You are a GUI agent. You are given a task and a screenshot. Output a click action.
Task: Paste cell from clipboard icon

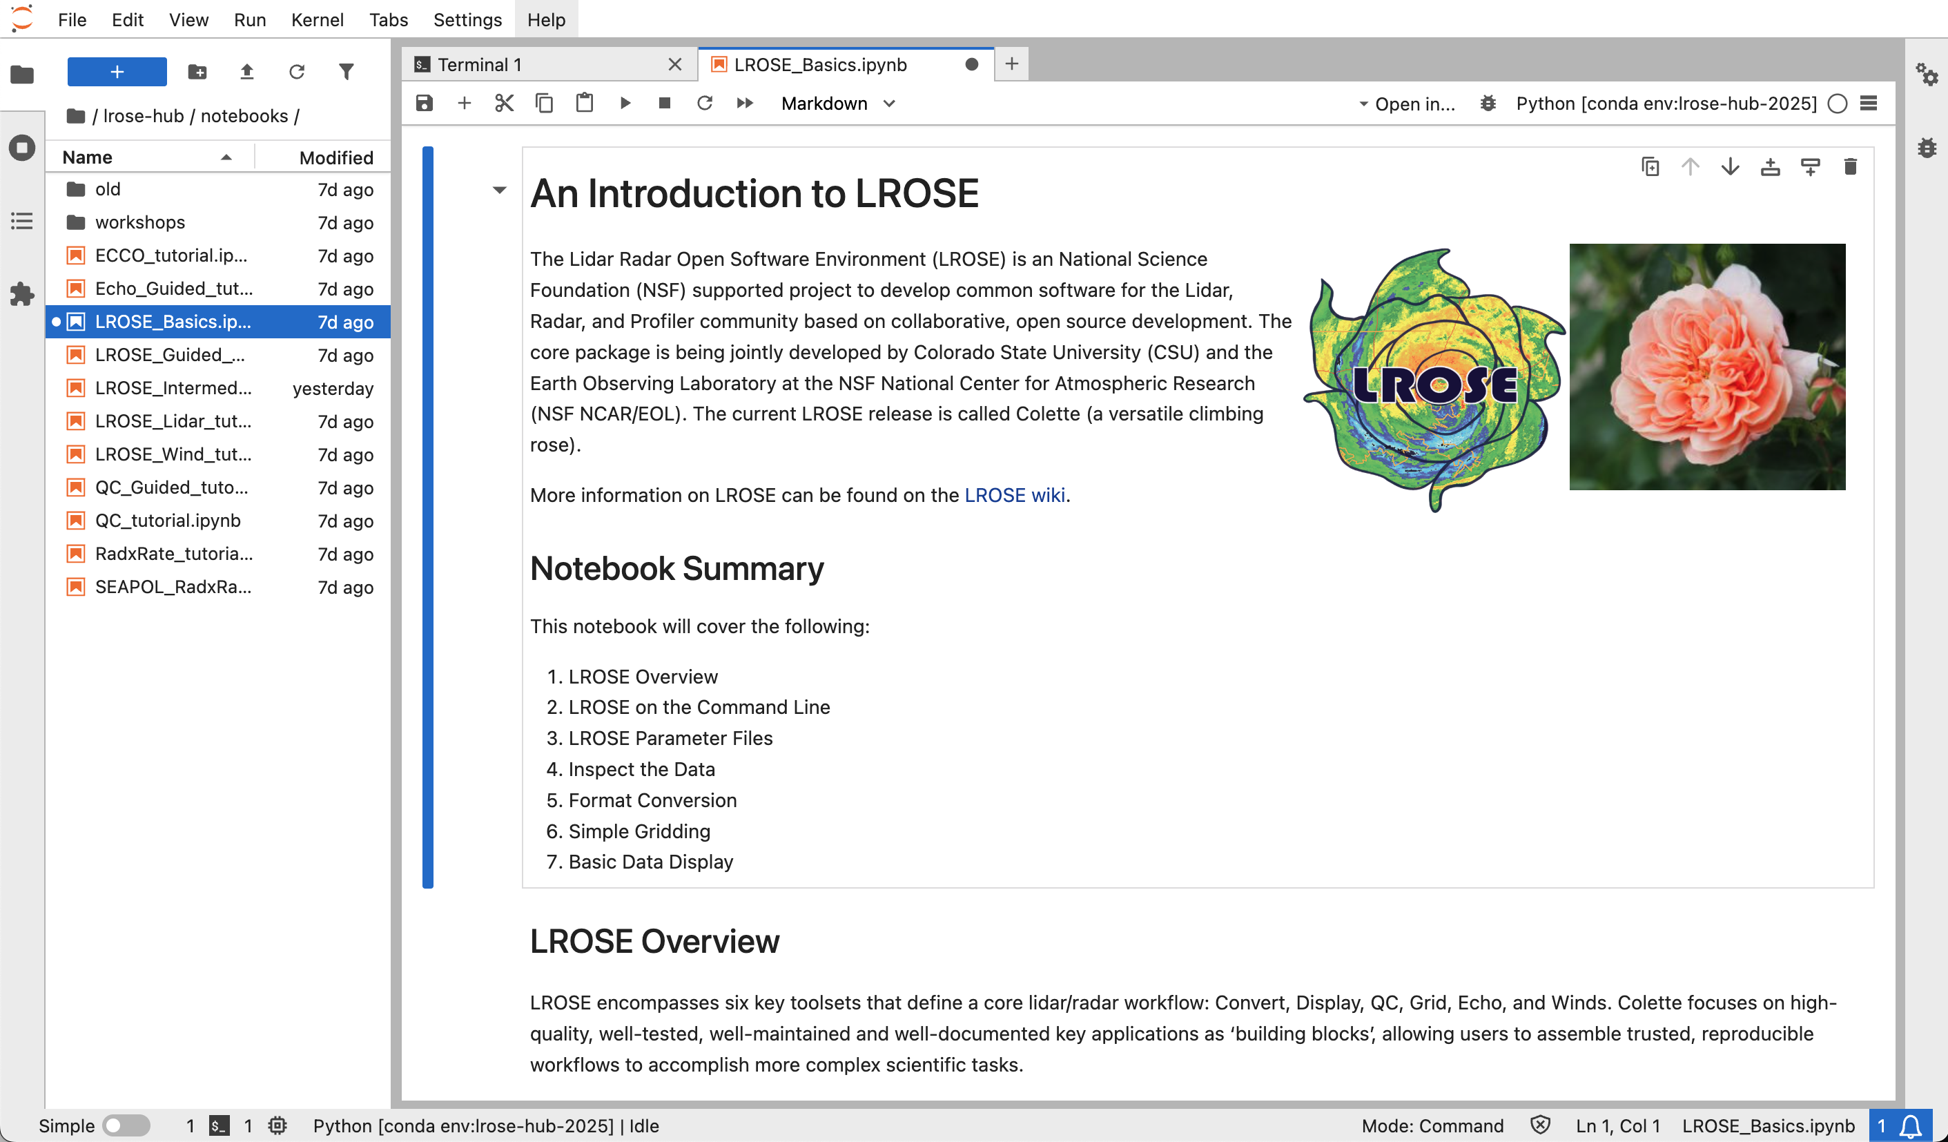(585, 104)
